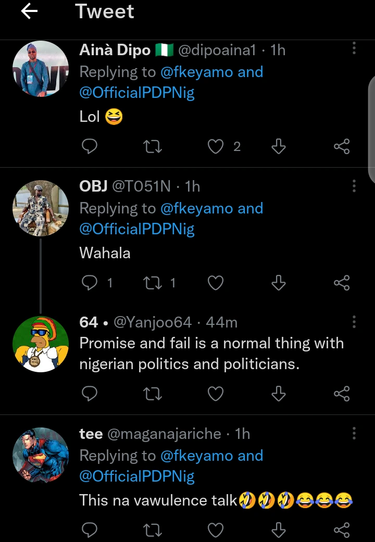The width and height of the screenshot is (375, 542).
Task: Open more options for Ainà Dipo's tweet
Action: (x=354, y=49)
